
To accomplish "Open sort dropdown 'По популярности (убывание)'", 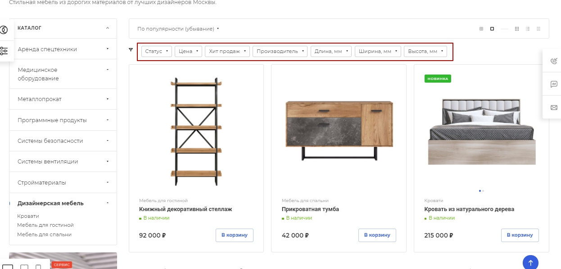I will [x=178, y=29].
